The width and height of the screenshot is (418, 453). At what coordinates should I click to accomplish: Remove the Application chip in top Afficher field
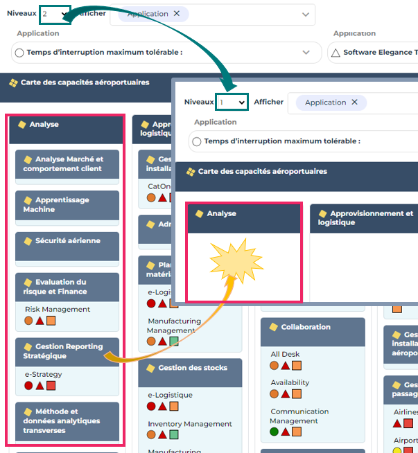tap(176, 14)
